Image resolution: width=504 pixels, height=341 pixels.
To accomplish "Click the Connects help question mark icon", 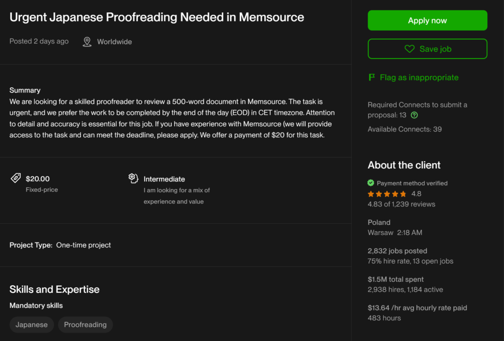I will point(414,115).
